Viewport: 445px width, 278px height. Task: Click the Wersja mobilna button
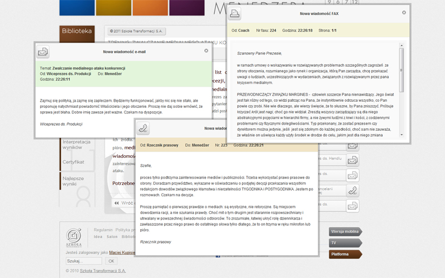[x=345, y=231]
